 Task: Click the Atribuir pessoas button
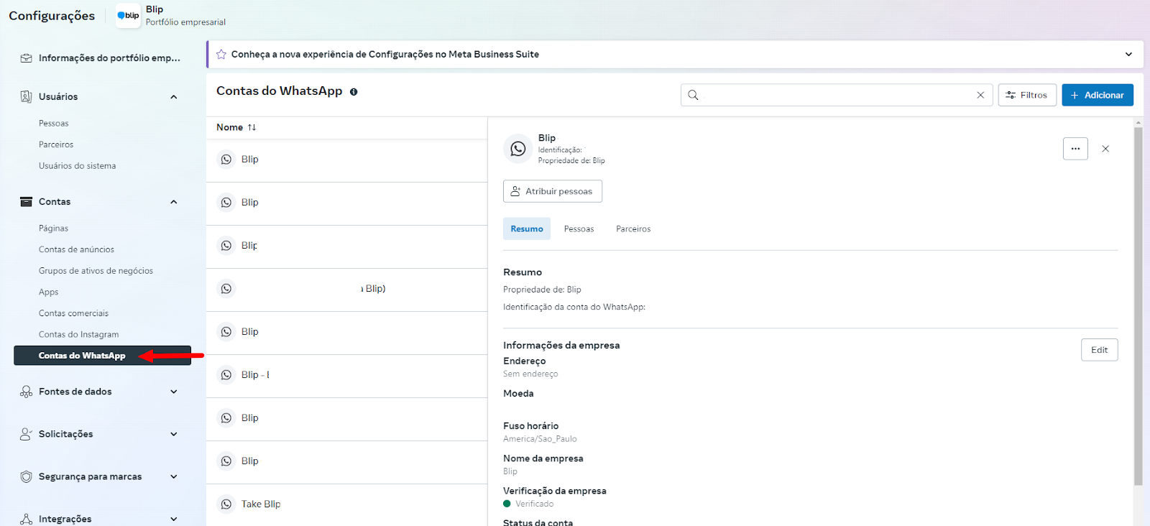coord(552,191)
